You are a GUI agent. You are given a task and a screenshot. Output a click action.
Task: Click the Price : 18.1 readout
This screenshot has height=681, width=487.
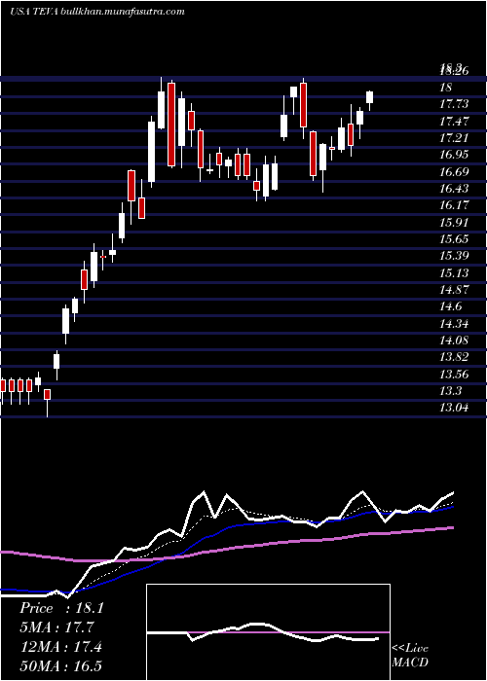pos(61,608)
